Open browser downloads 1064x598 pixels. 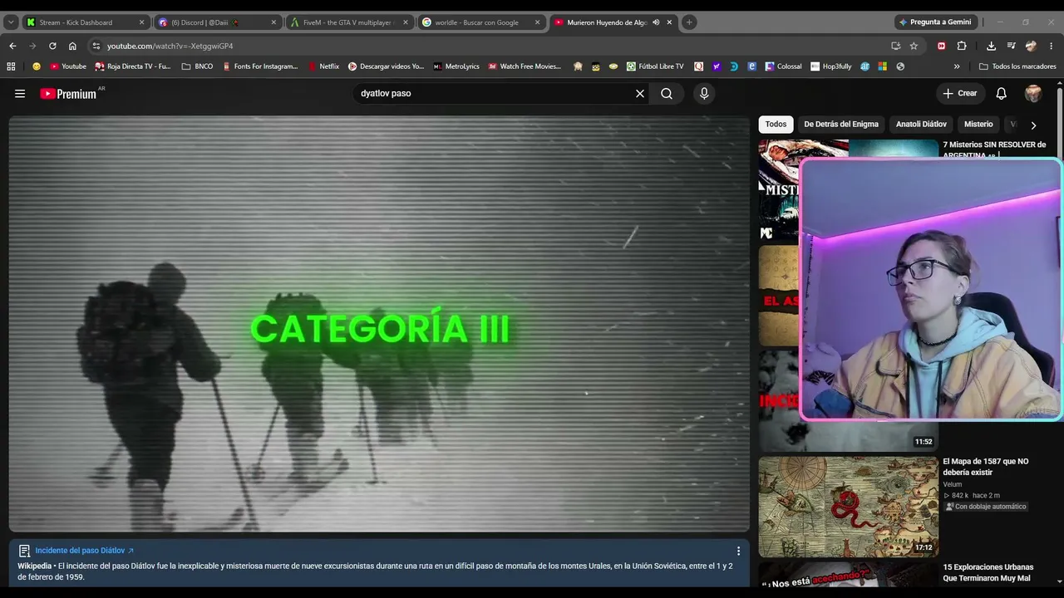click(991, 46)
